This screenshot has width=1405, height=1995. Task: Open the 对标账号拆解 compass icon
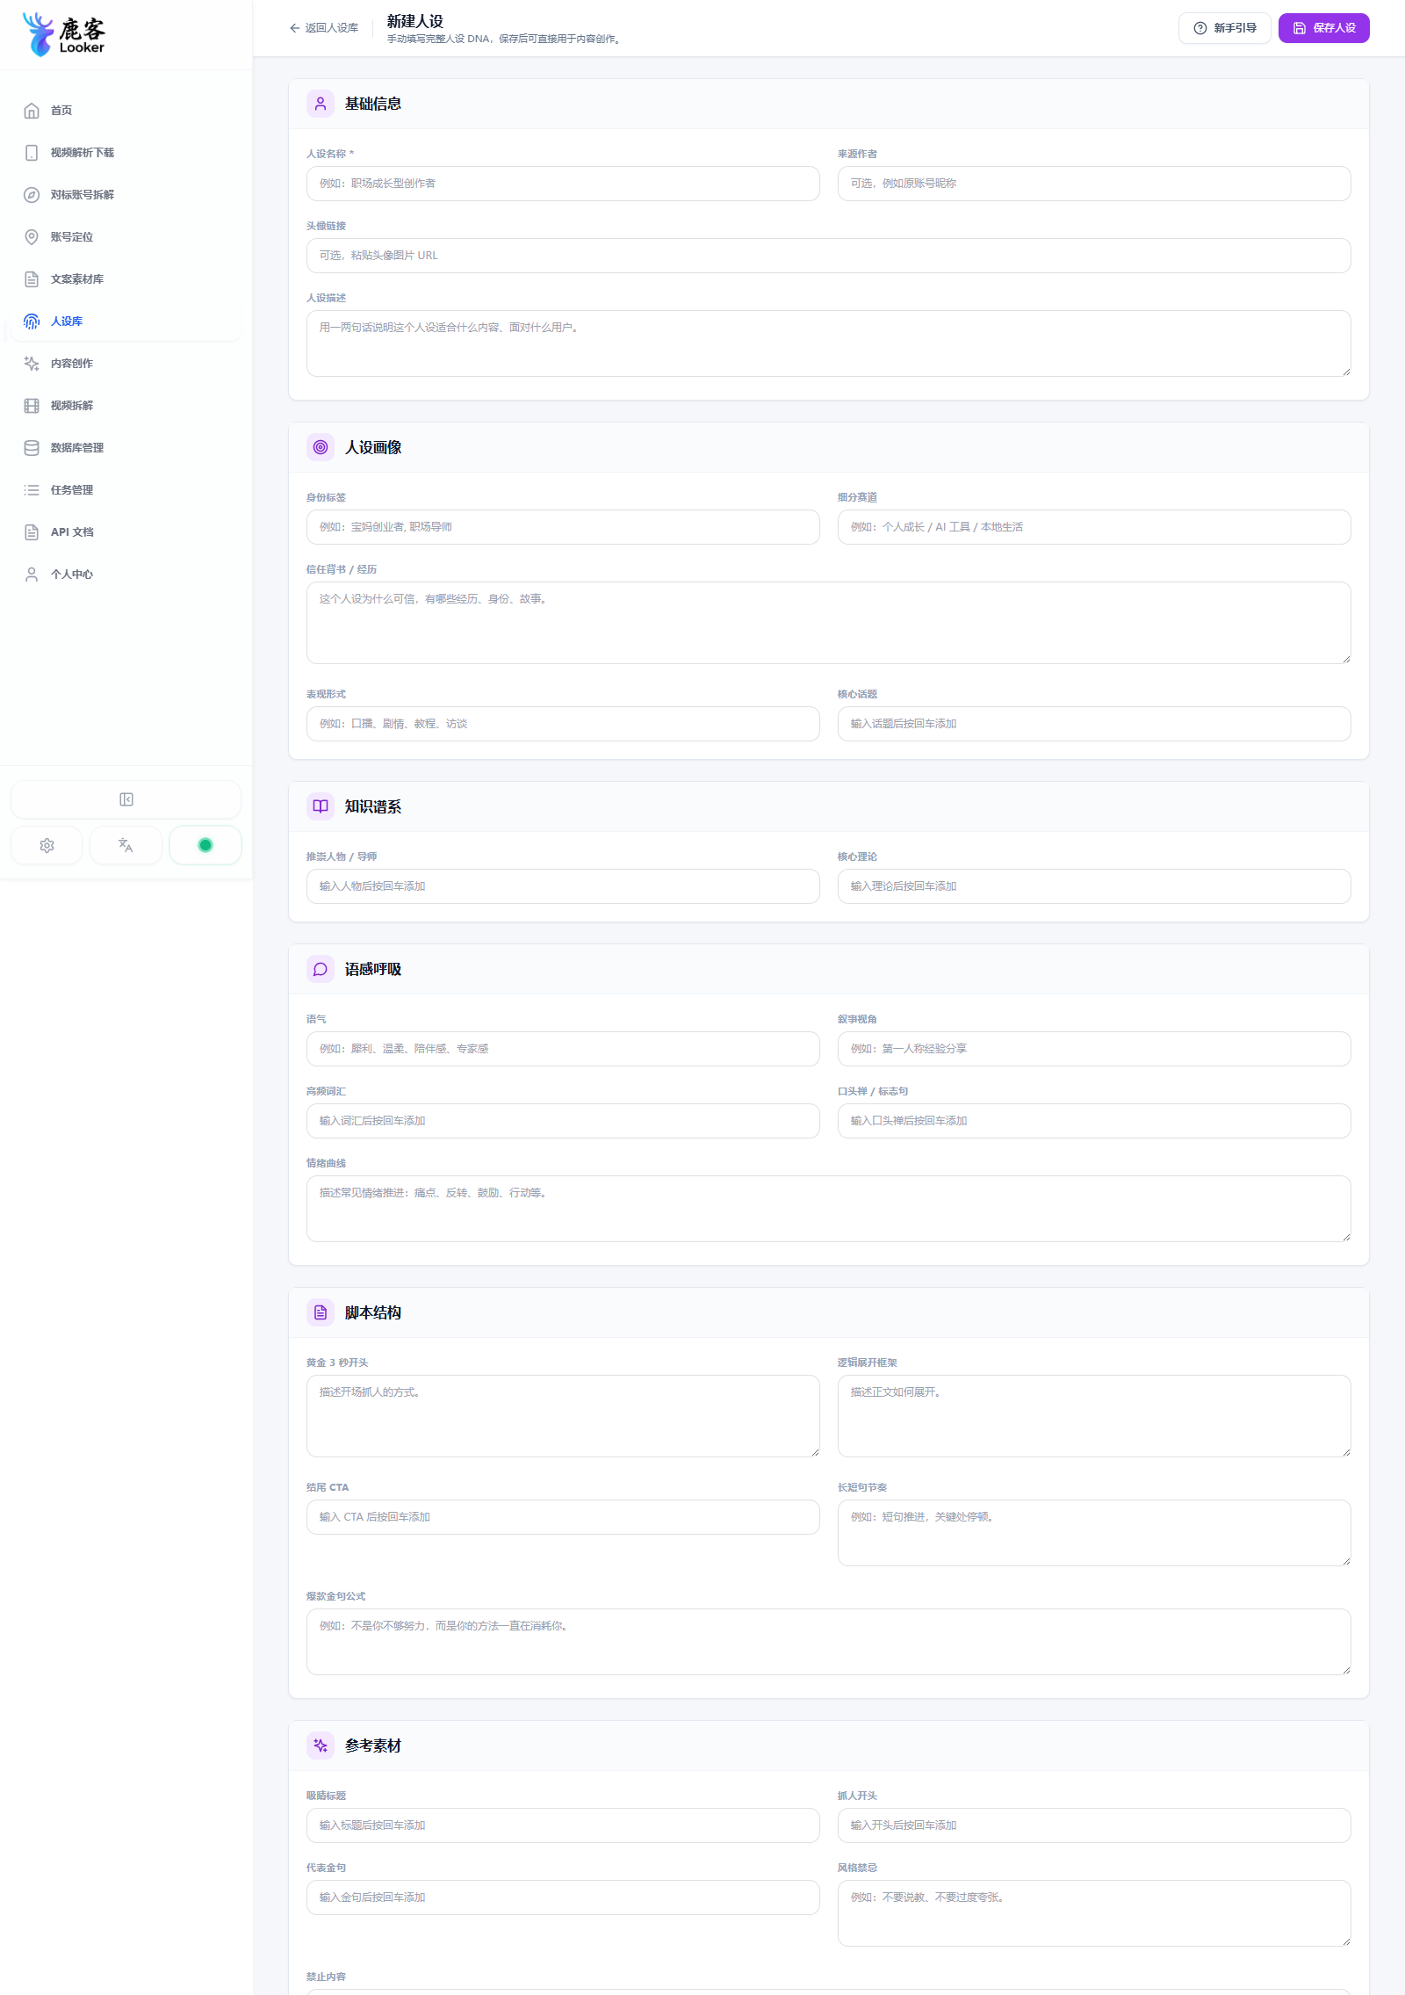[x=32, y=195]
